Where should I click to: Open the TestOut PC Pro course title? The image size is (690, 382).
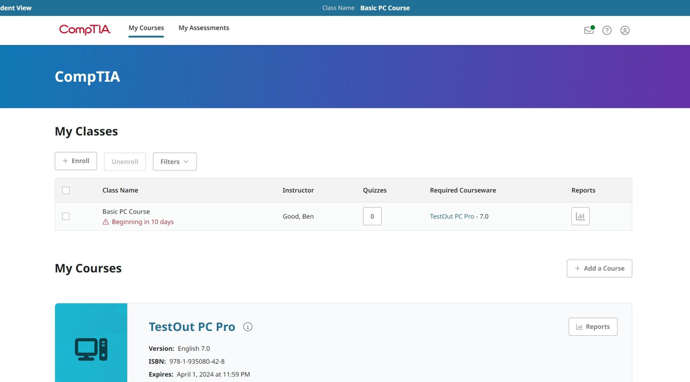(192, 327)
